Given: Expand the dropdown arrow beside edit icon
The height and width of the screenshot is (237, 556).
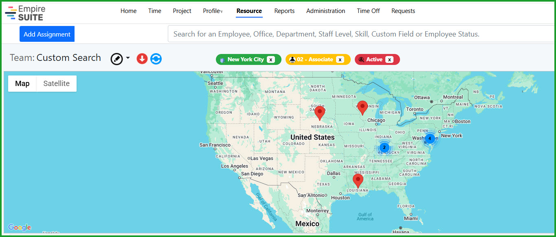Looking at the screenshot, I should pyautogui.click(x=128, y=58).
